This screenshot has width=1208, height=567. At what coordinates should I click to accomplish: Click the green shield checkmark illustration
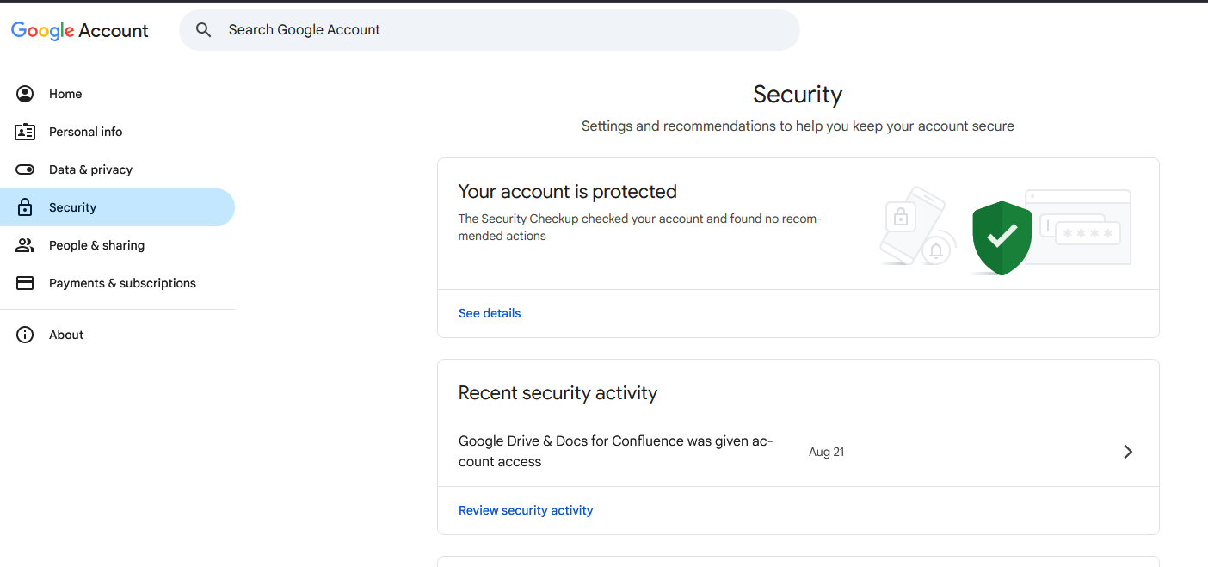pos(1002,237)
